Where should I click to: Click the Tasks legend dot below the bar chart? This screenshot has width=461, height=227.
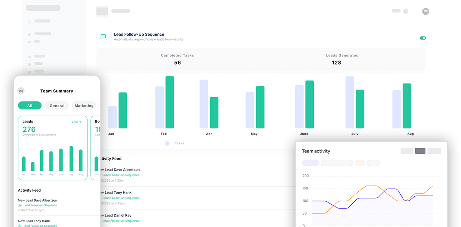(167, 143)
